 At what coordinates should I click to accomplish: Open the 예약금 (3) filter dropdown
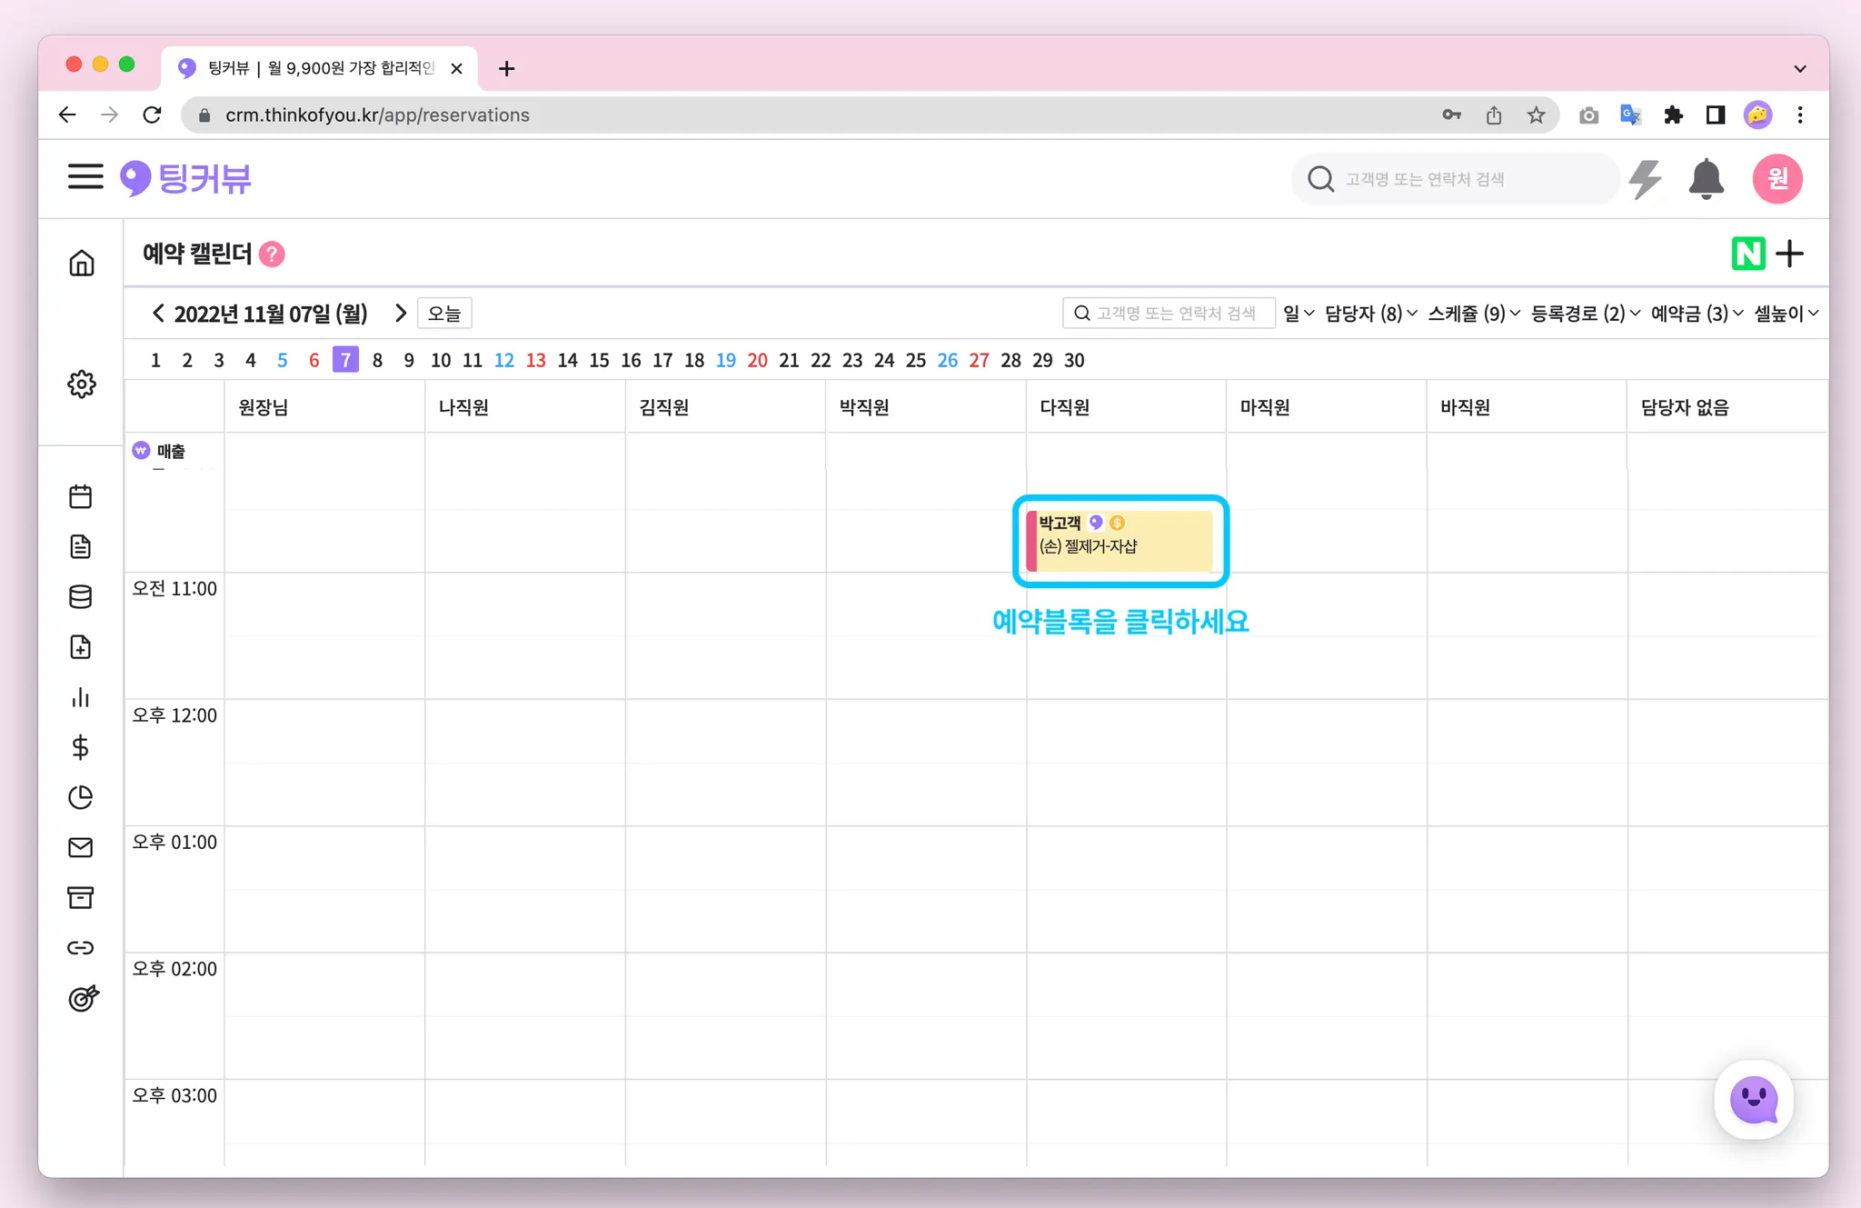tap(1697, 314)
